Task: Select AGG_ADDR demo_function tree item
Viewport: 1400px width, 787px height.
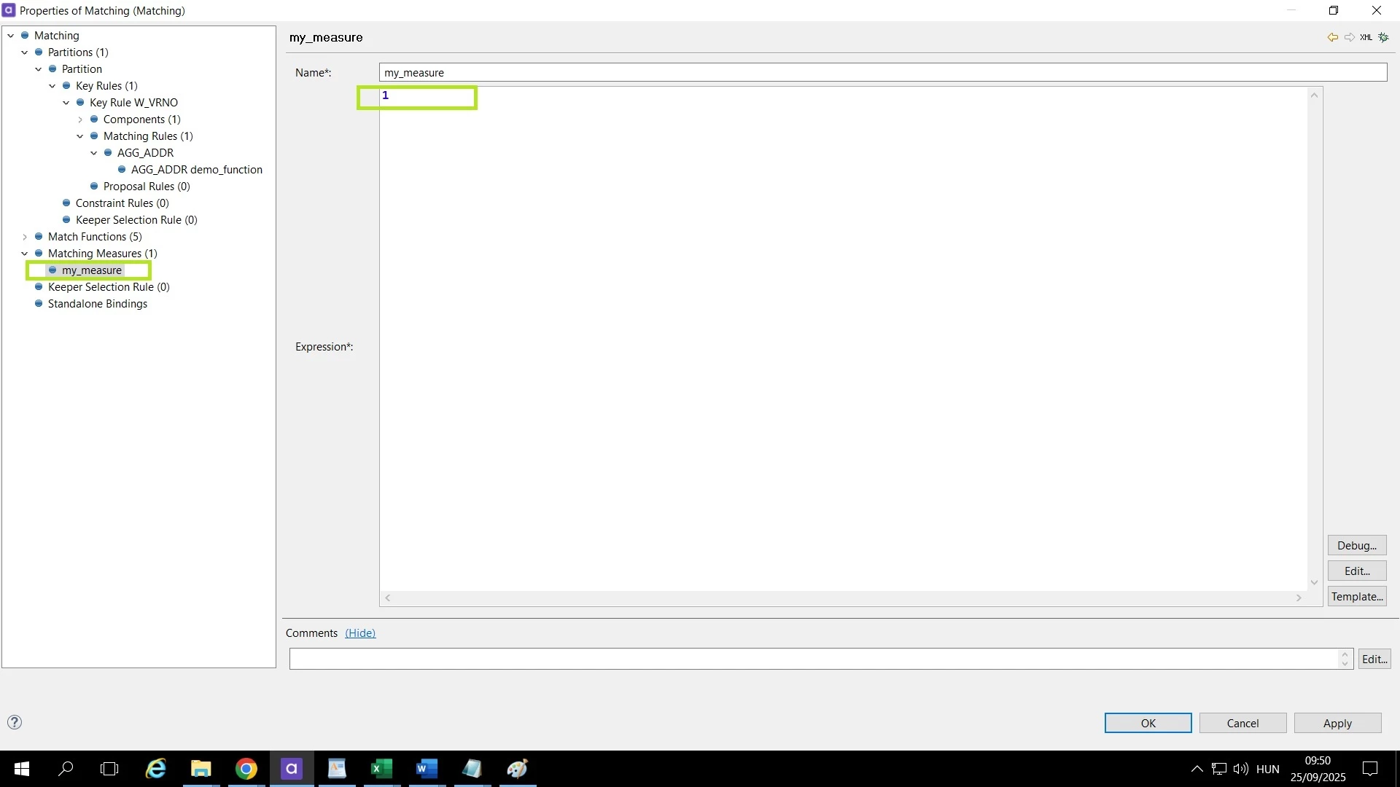Action: 196,170
